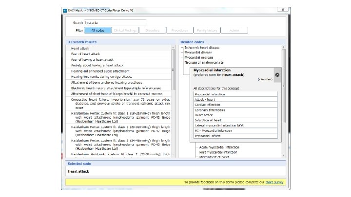This screenshot has height=197, width=351.
Task: Click related codes scrollbar up arrow
Action: (x=283, y=47)
